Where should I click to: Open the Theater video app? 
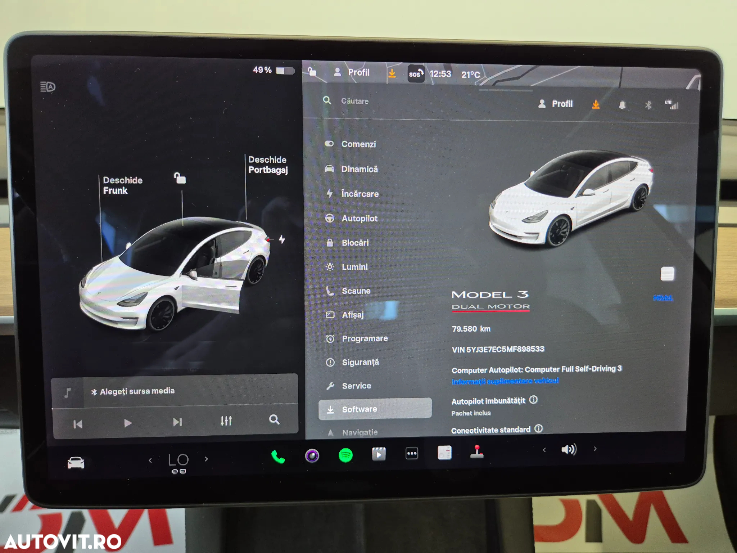pos(379,454)
